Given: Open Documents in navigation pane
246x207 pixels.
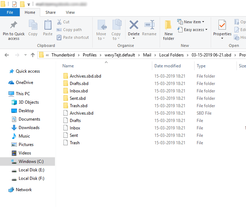Looking at the screenshot, I should (29, 119).
